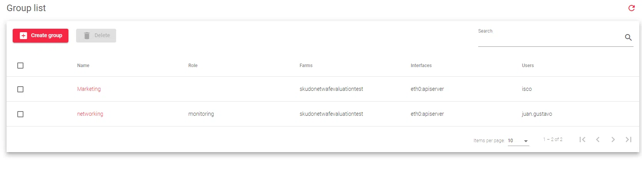This screenshot has height=174, width=642.
Task: Select the networking group checkbox
Action: [20, 114]
